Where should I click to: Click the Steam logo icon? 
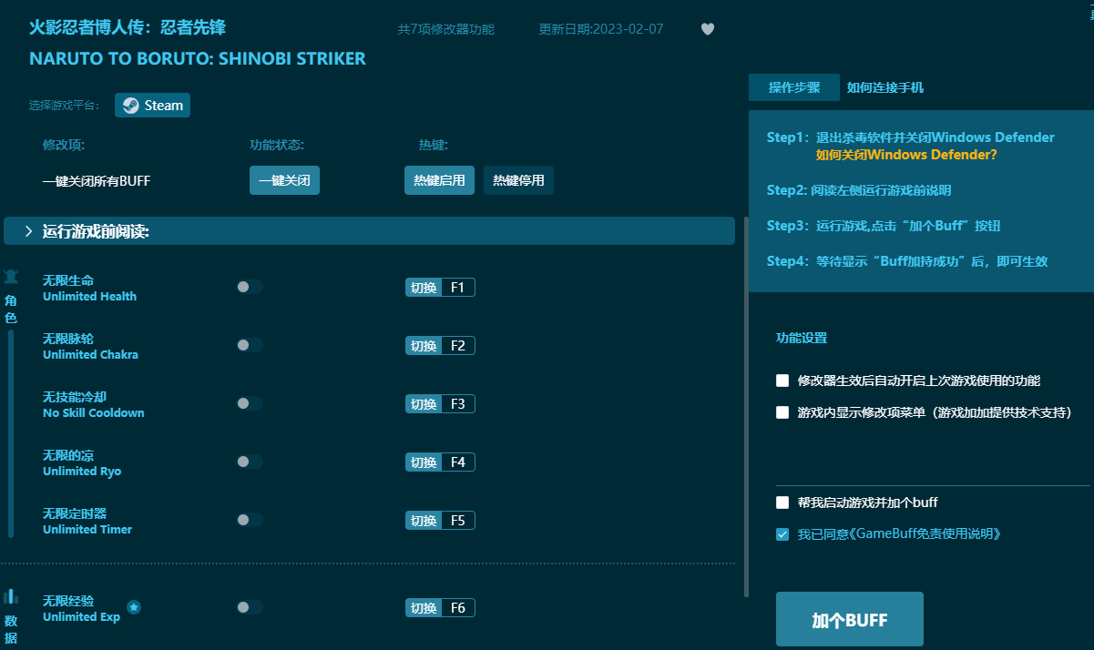[131, 106]
